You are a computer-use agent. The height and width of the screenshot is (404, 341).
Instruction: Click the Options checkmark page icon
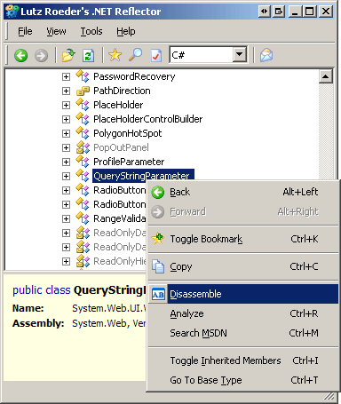(156, 55)
